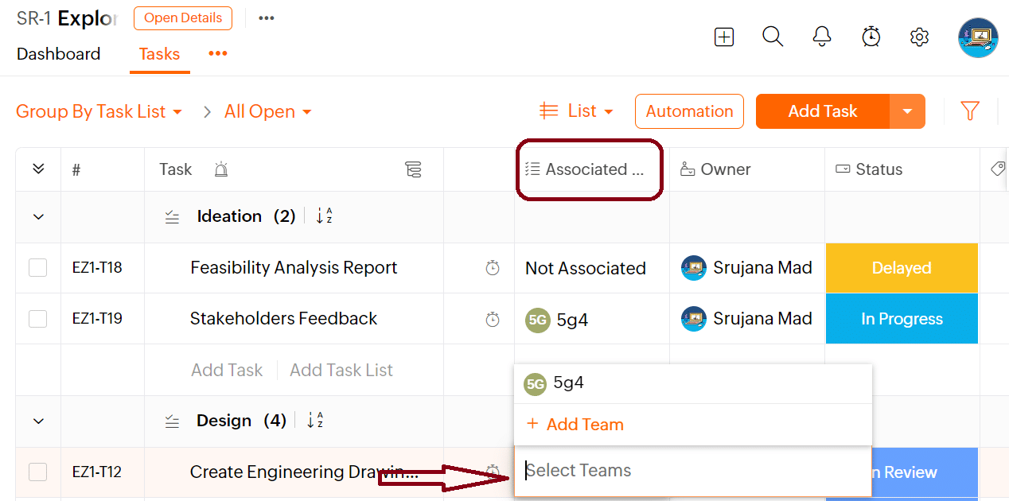This screenshot has height=501, width=1009.
Task: Click task ID EZ1-T18
Action: (x=97, y=268)
